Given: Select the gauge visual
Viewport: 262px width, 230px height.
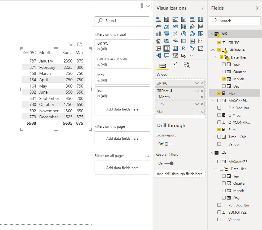Looking at the screenshot, I should [175, 41].
